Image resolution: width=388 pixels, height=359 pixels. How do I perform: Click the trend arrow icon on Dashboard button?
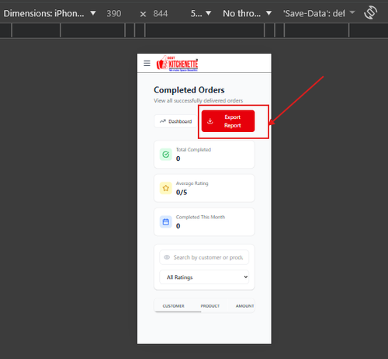coord(163,121)
